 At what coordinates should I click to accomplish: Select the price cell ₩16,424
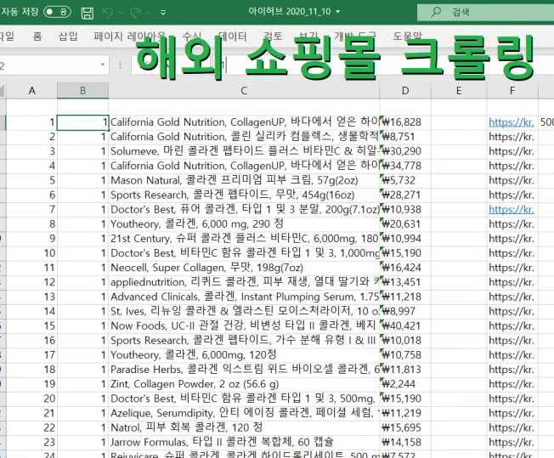[405, 268]
